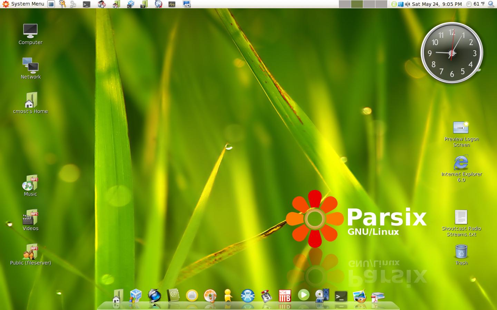Click the blue network tray icon
The image size is (497, 310).
coord(401,4)
